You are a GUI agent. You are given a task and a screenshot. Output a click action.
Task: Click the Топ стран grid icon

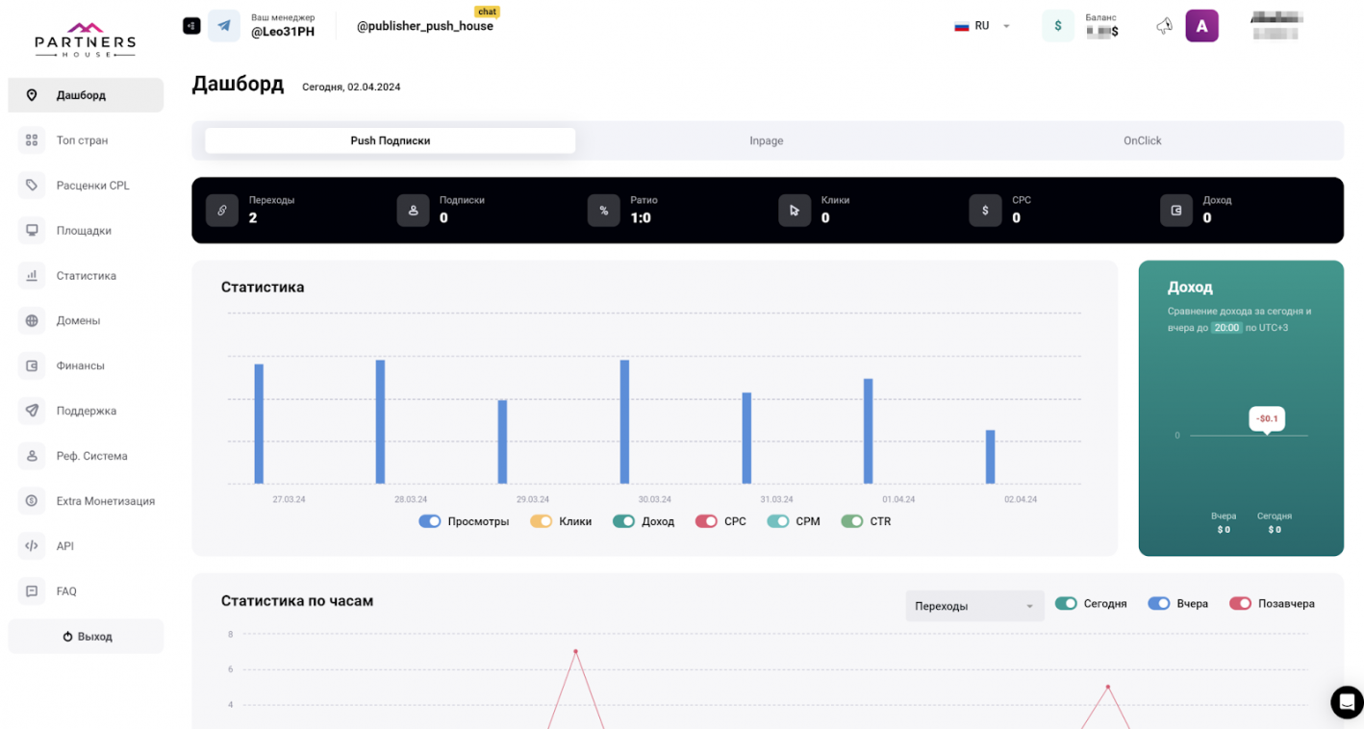point(32,140)
